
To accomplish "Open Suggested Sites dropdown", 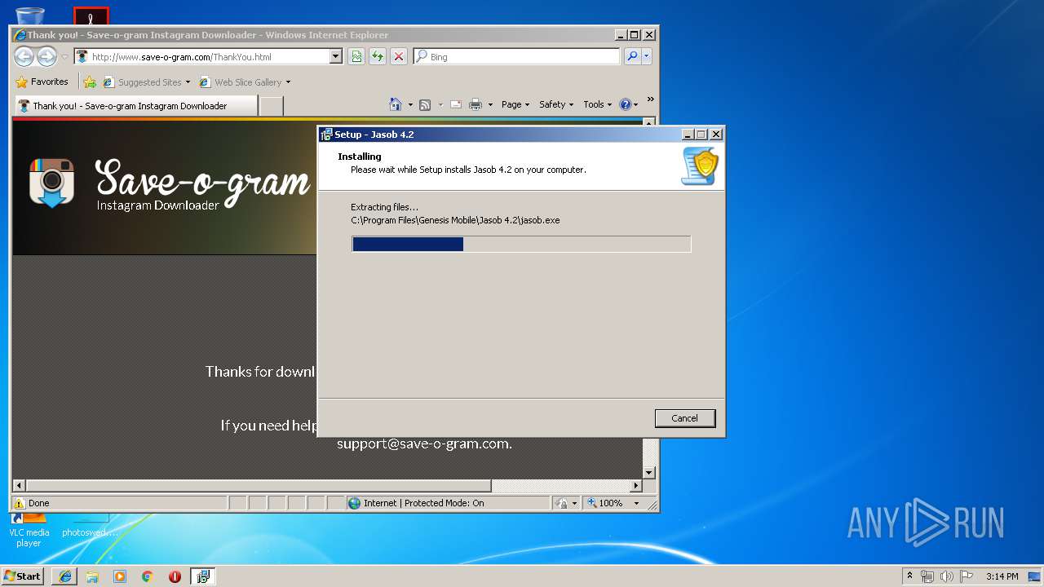I will (188, 82).
